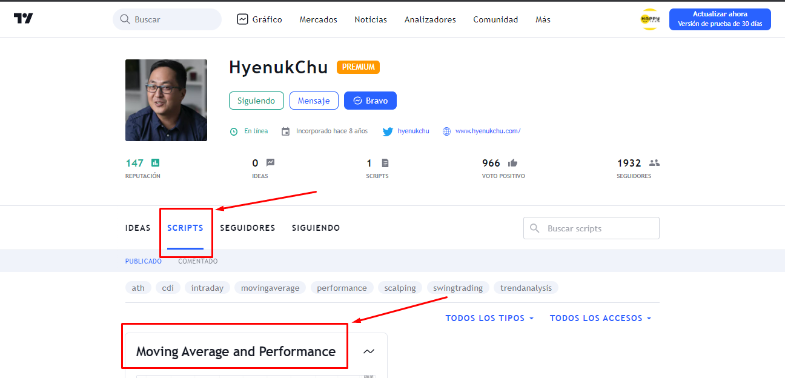Click the 966 VOTO POSITIVO count
785x378 pixels.
click(x=491, y=163)
